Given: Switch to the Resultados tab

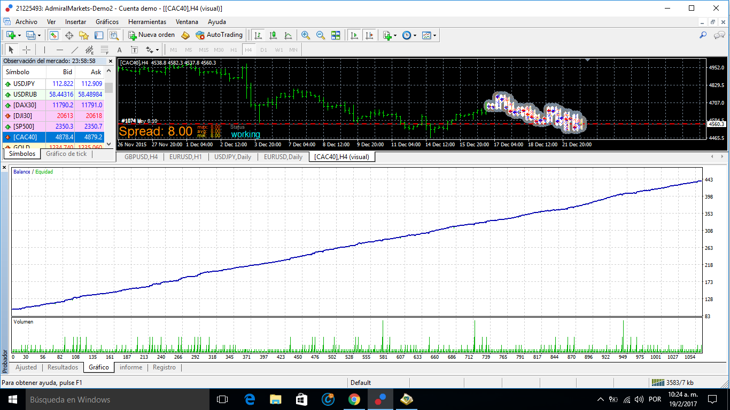Looking at the screenshot, I should click(63, 367).
